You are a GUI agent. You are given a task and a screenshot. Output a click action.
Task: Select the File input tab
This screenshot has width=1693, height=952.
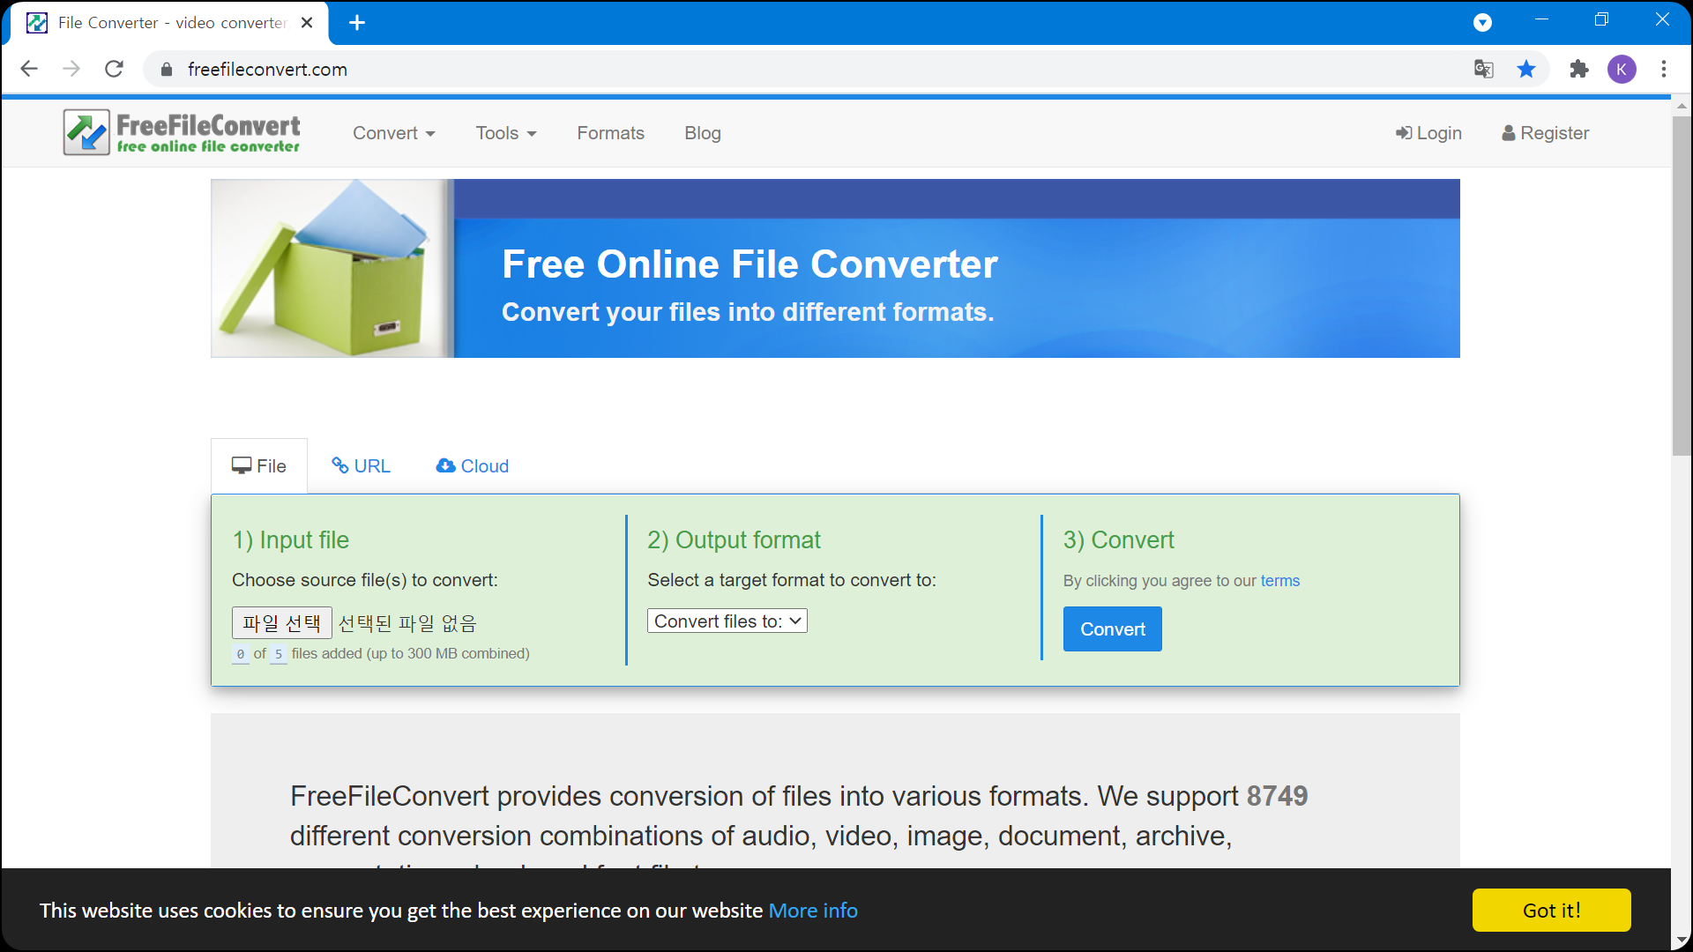point(258,465)
